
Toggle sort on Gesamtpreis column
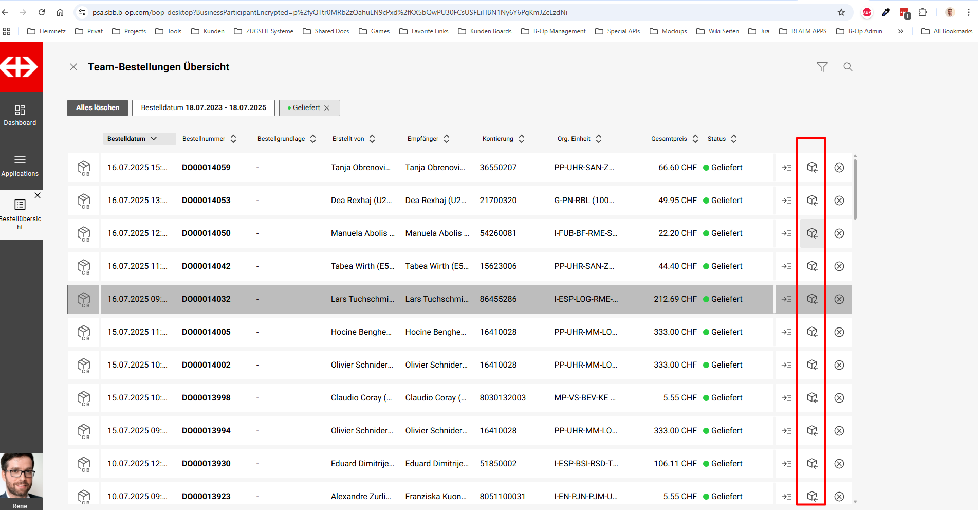pyautogui.click(x=695, y=139)
